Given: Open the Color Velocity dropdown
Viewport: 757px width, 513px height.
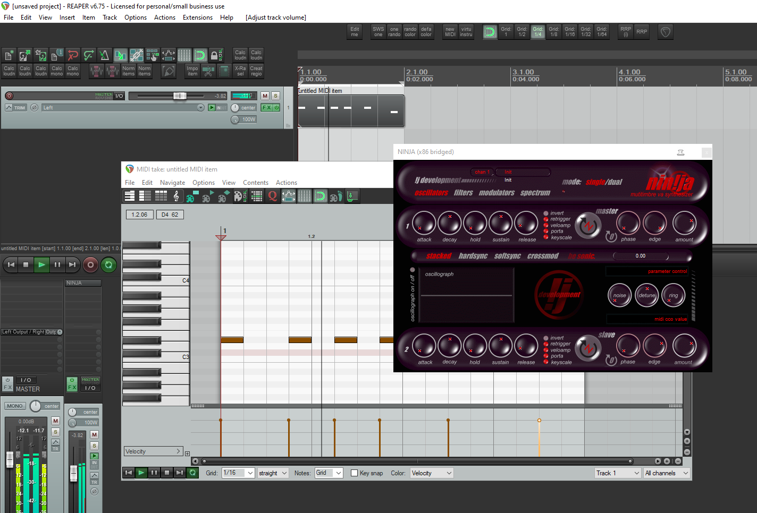Looking at the screenshot, I should (431, 473).
